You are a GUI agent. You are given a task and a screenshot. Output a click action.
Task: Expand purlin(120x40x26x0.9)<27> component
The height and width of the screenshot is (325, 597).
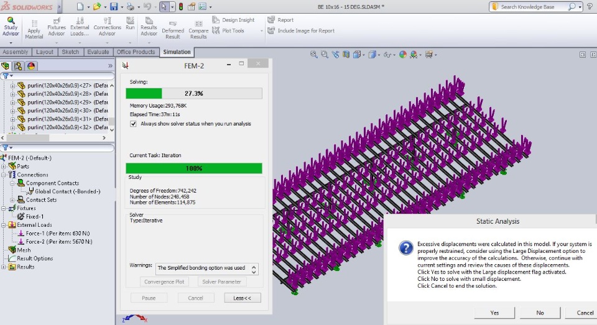click(x=12, y=86)
